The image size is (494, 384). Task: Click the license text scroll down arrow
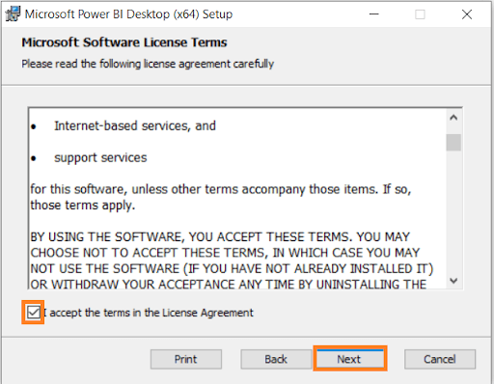pyautogui.click(x=453, y=281)
